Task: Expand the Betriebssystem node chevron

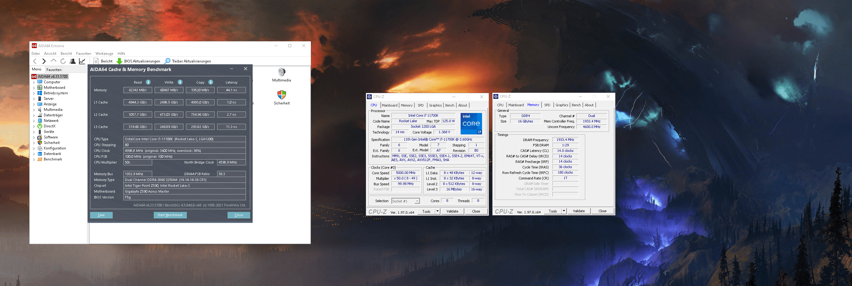Action: click(x=34, y=93)
